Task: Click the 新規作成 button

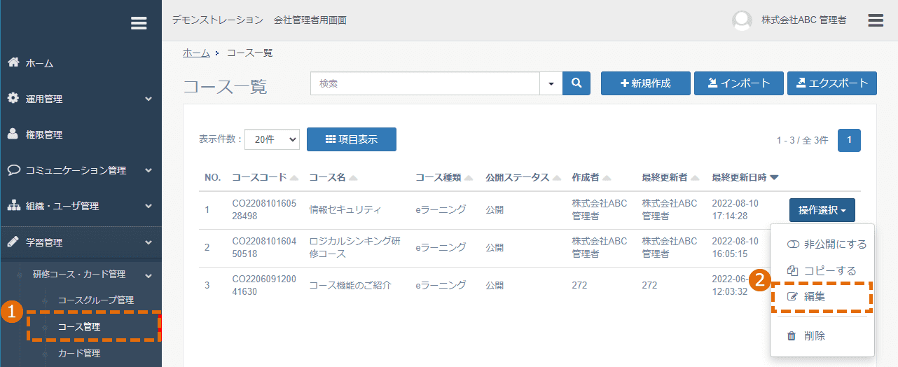Action: 646,83
